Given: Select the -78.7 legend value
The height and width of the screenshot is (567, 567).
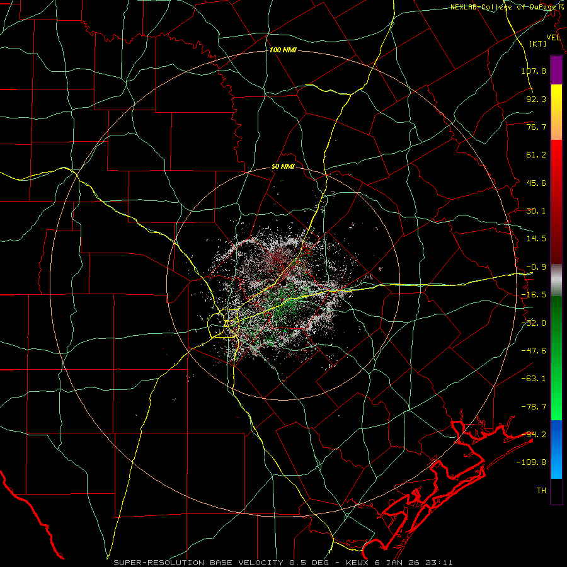Looking at the screenshot, I should 534,407.
